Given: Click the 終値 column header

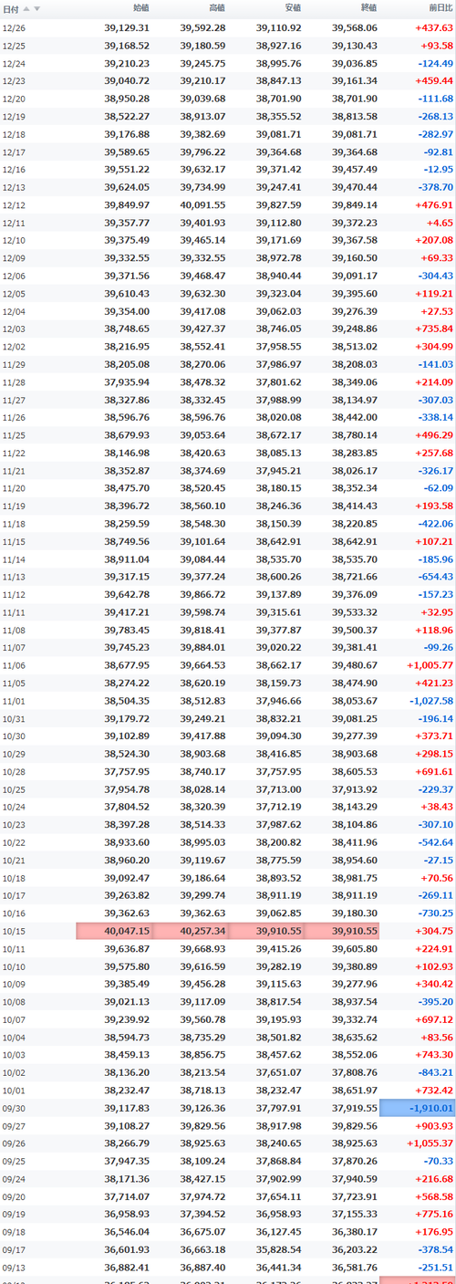Looking at the screenshot, I should coord(368,7).
